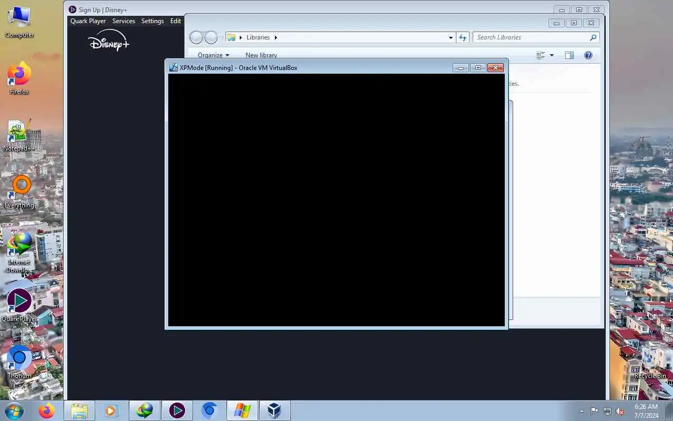Click the Forward button in Libraries window
The height and width of the screenshot is (421, 673).
(x=211, y=37)
